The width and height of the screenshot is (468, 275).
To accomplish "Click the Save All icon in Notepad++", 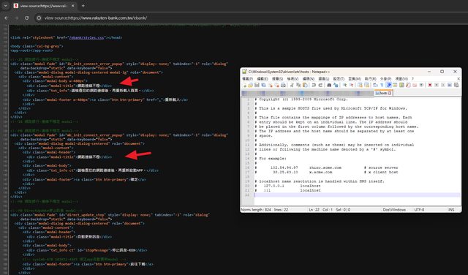I will (263, 85).
